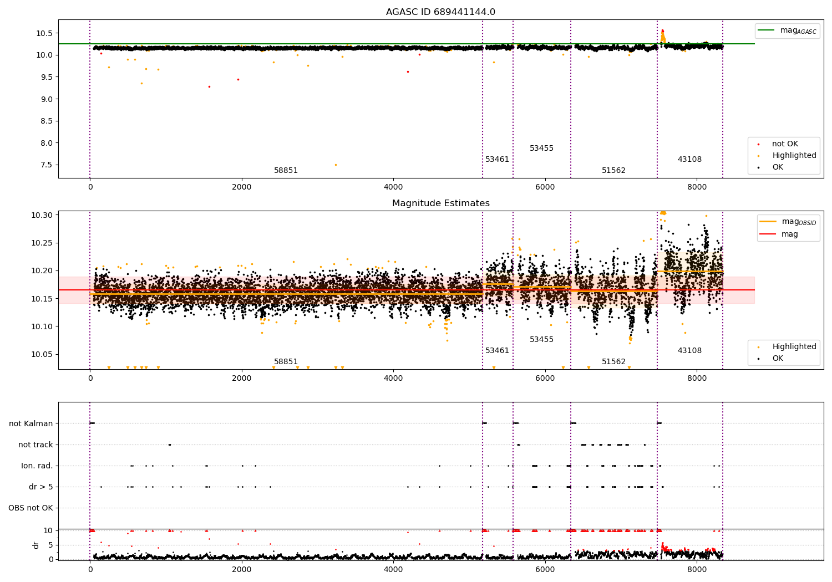Click the 'OBS not OK' axis label
Viewport: 832px width, 582px height.
pos(31,508)
